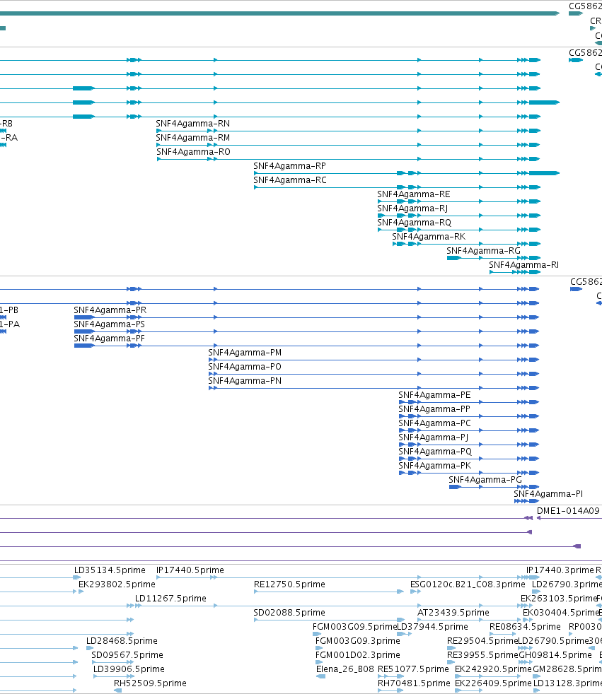Select the DME1-014A09 feature label
The height and width of the screenshot is (694, 602).
568,511
